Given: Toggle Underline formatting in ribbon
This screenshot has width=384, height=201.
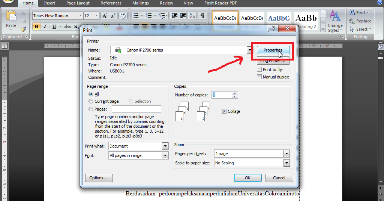Looking at the screenshot, I should (54, 27).
